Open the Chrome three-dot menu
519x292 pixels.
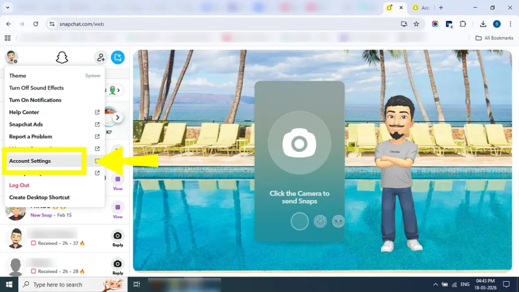[x=510, y=24]
